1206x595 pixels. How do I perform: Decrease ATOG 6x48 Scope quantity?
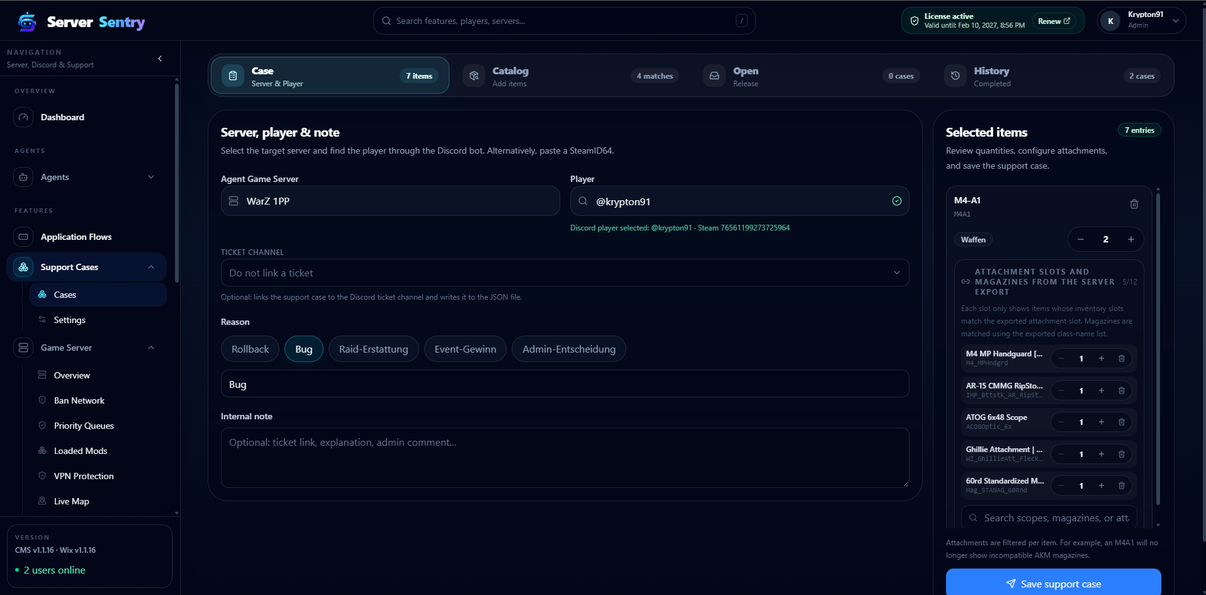coord(1061,422)
